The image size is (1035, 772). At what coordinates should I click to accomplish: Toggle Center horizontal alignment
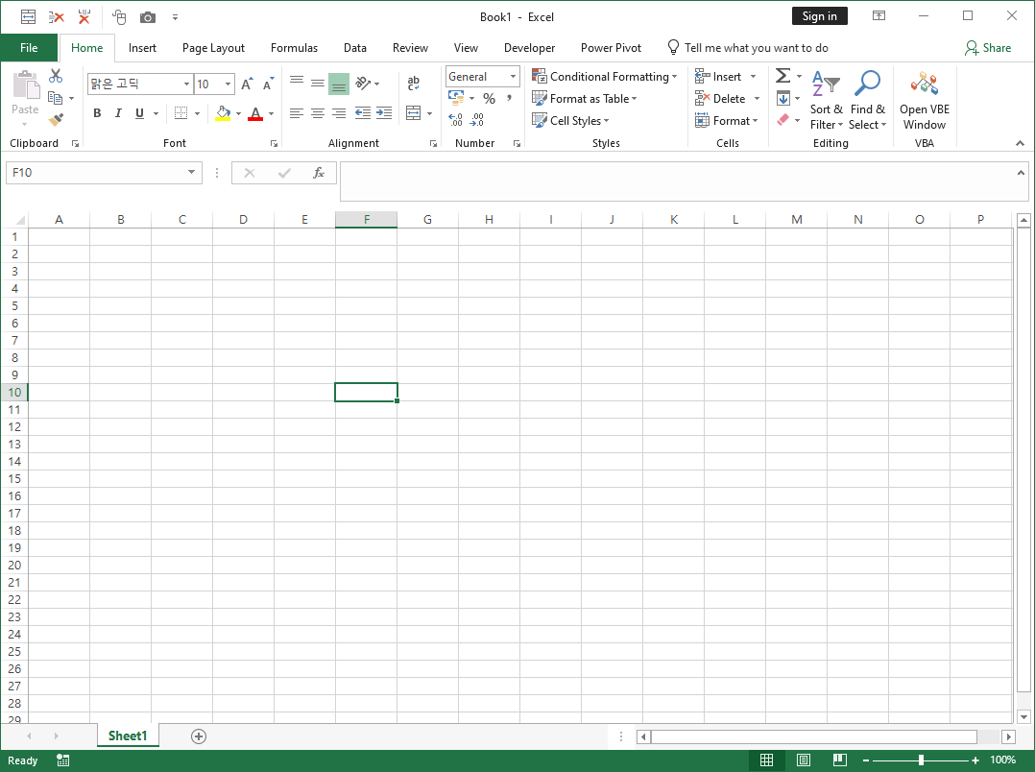pos(318,113)
